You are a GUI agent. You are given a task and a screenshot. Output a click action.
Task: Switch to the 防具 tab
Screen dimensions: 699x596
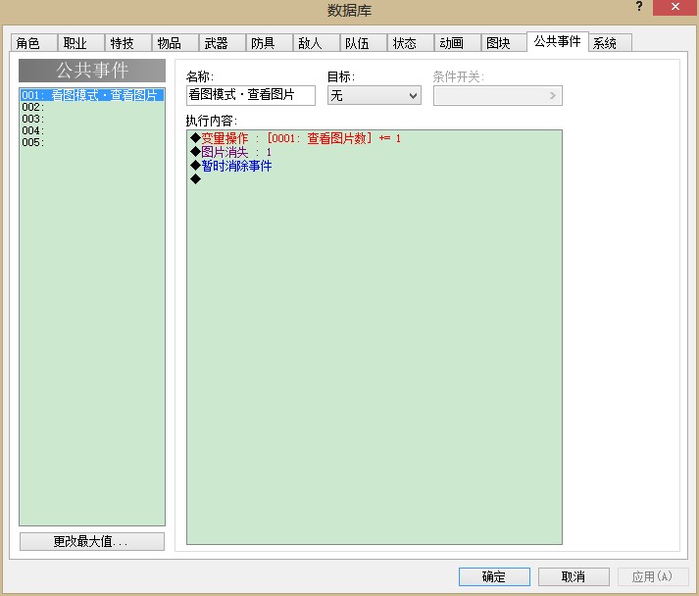pos(270,43)
